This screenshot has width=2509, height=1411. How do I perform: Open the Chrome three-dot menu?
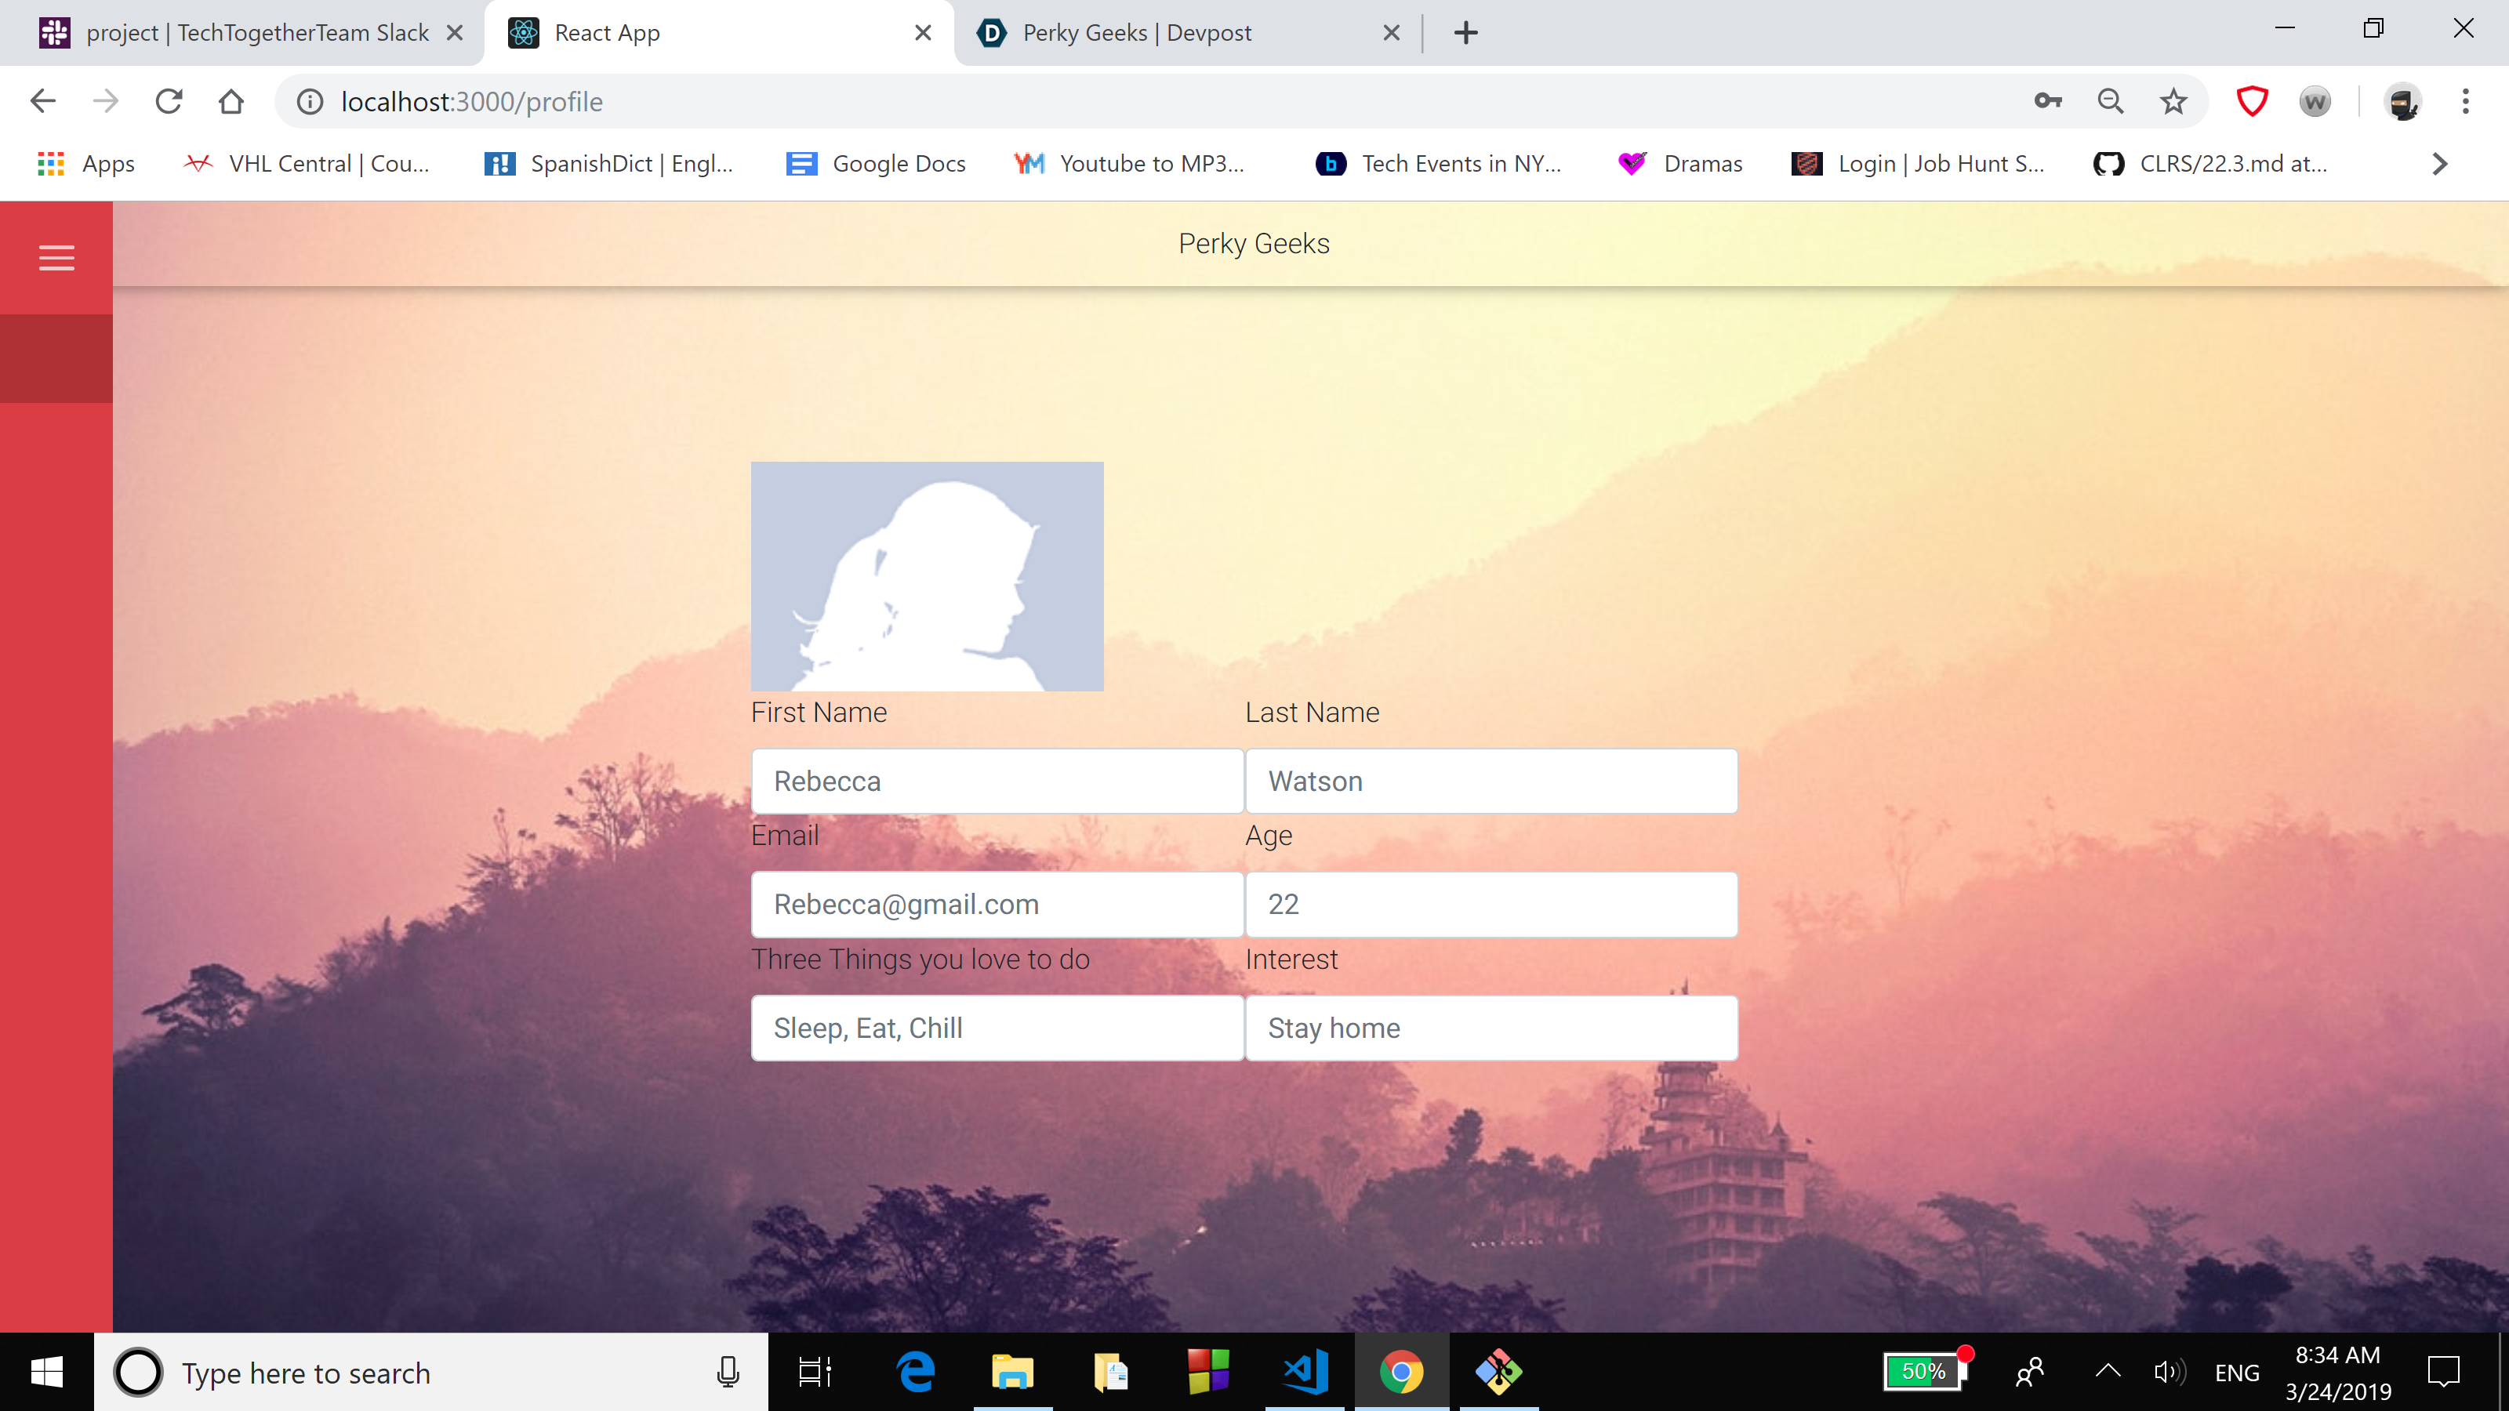(x=2465, y=101)
